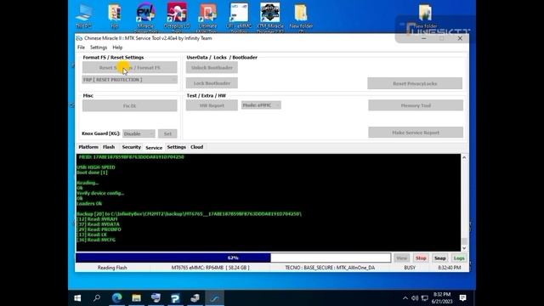Click the Snap button
Screen dimensions: 544x306
(x=440, y=258)
